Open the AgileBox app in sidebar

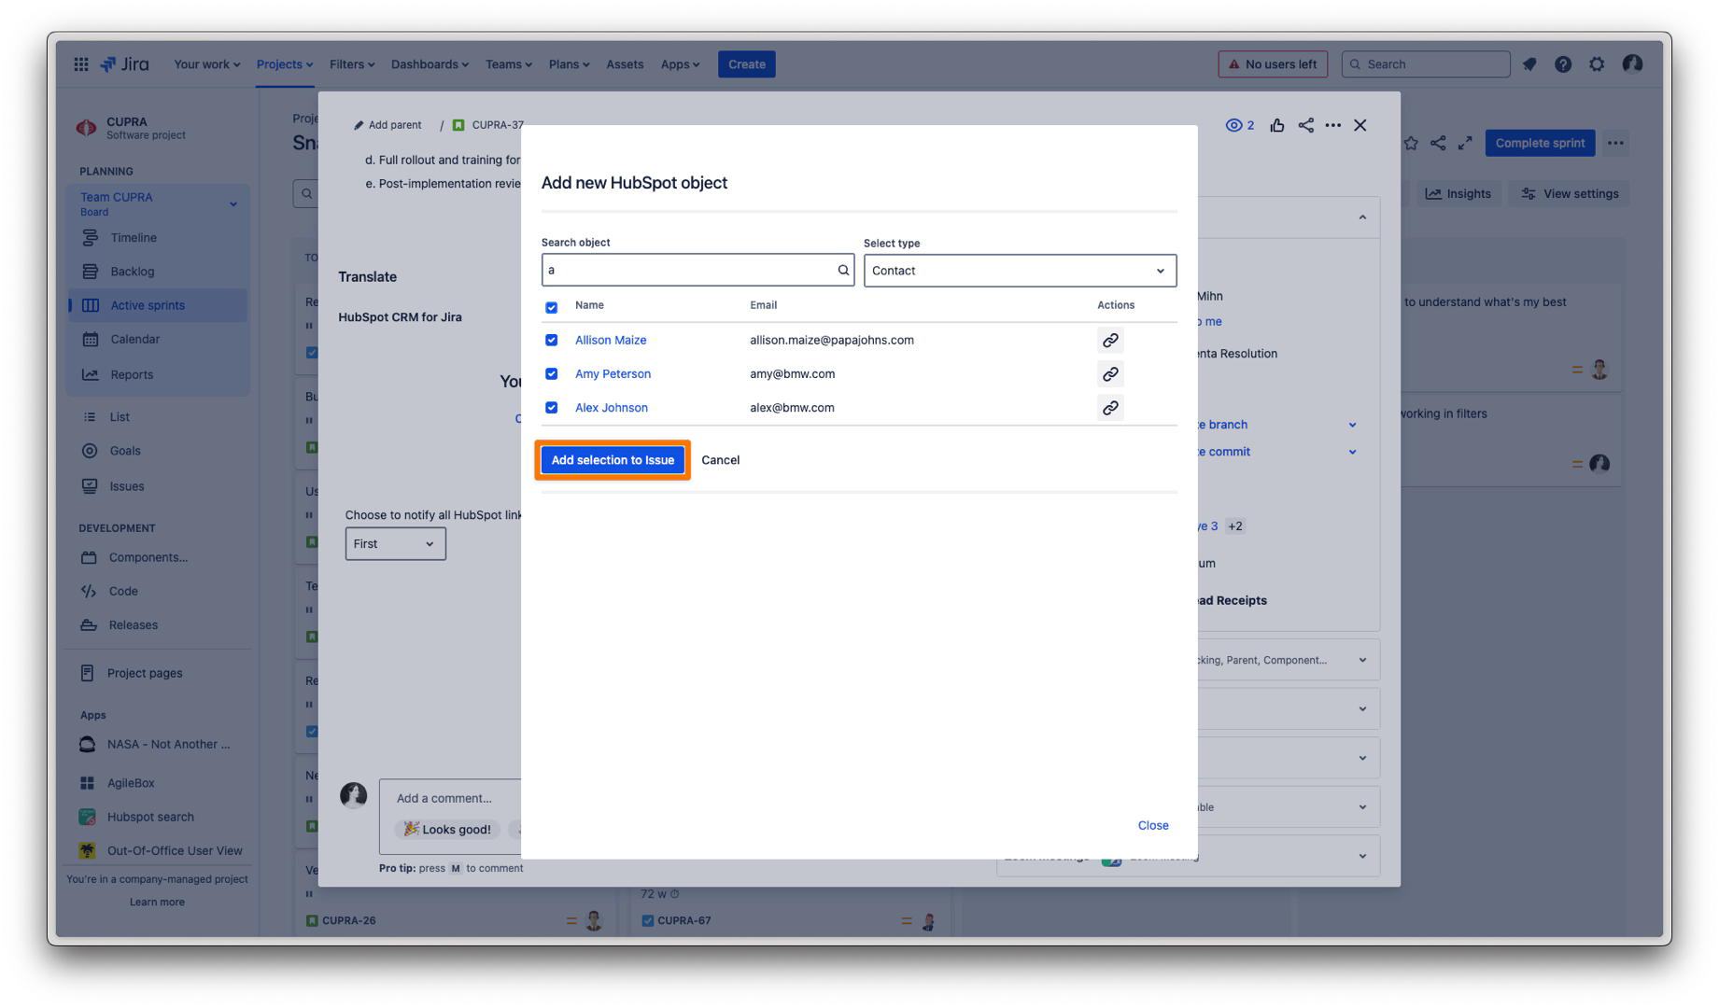tap(157, 784)
